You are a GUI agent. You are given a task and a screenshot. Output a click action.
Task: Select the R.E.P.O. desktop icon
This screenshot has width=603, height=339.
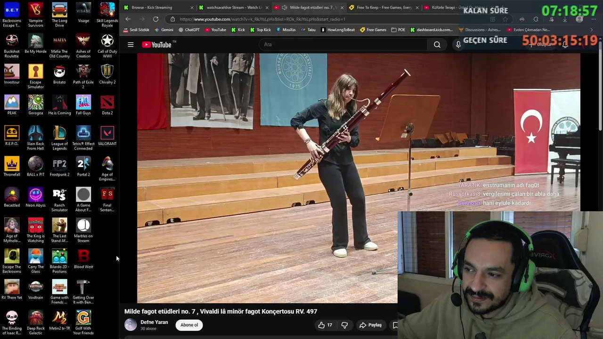[12, 136]
